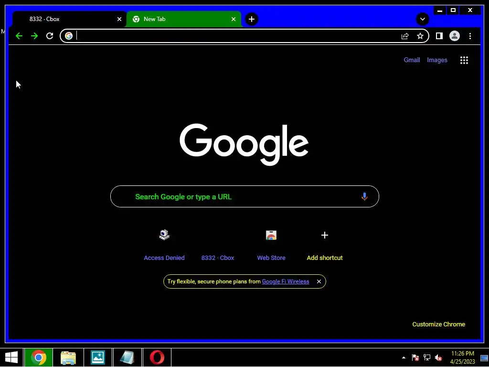Image resolution: width=489 pixels, height=367 pixels.
Task: Open the 8332 · Cbox shortcut label
Action: click(218, 258)
